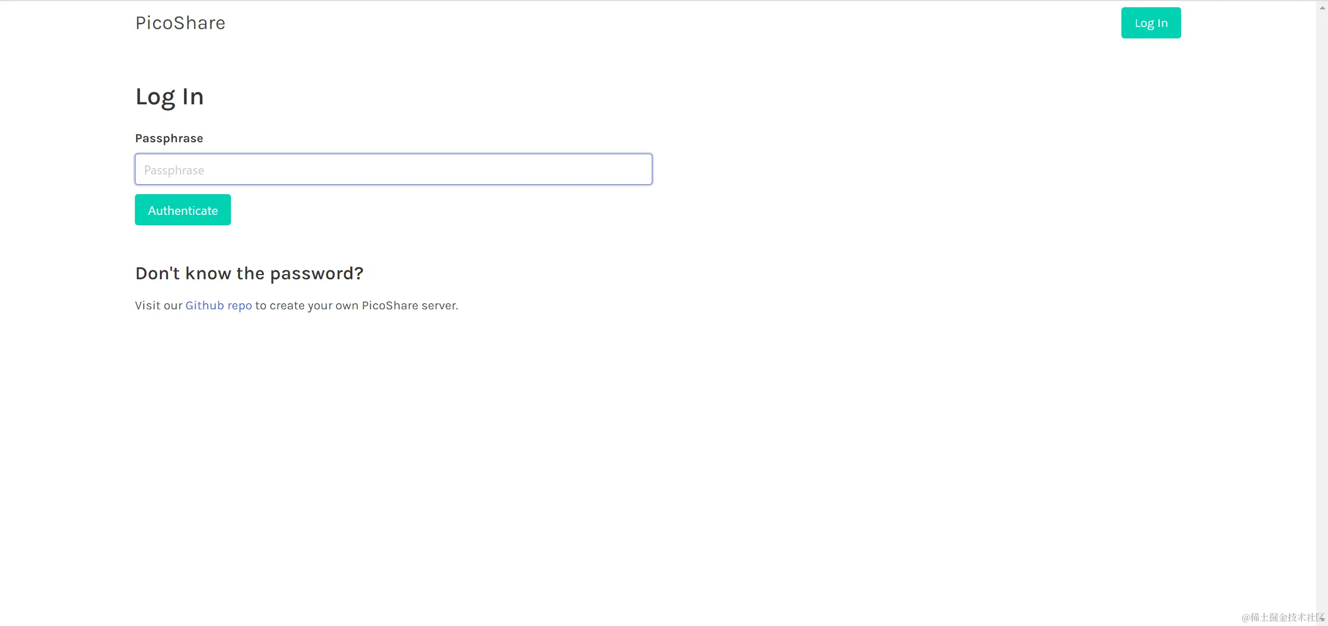Image resolution: width=1328 pixels, height=626 pixels.
Task: Click the bold Passphrase field label
Action: [169, 138]
